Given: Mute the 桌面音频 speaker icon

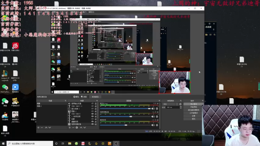Looking at the screenshot, I should click(153, 125).
